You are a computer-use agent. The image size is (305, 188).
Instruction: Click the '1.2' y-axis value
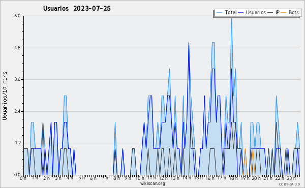pyautogui.click(x=17, y=143)
